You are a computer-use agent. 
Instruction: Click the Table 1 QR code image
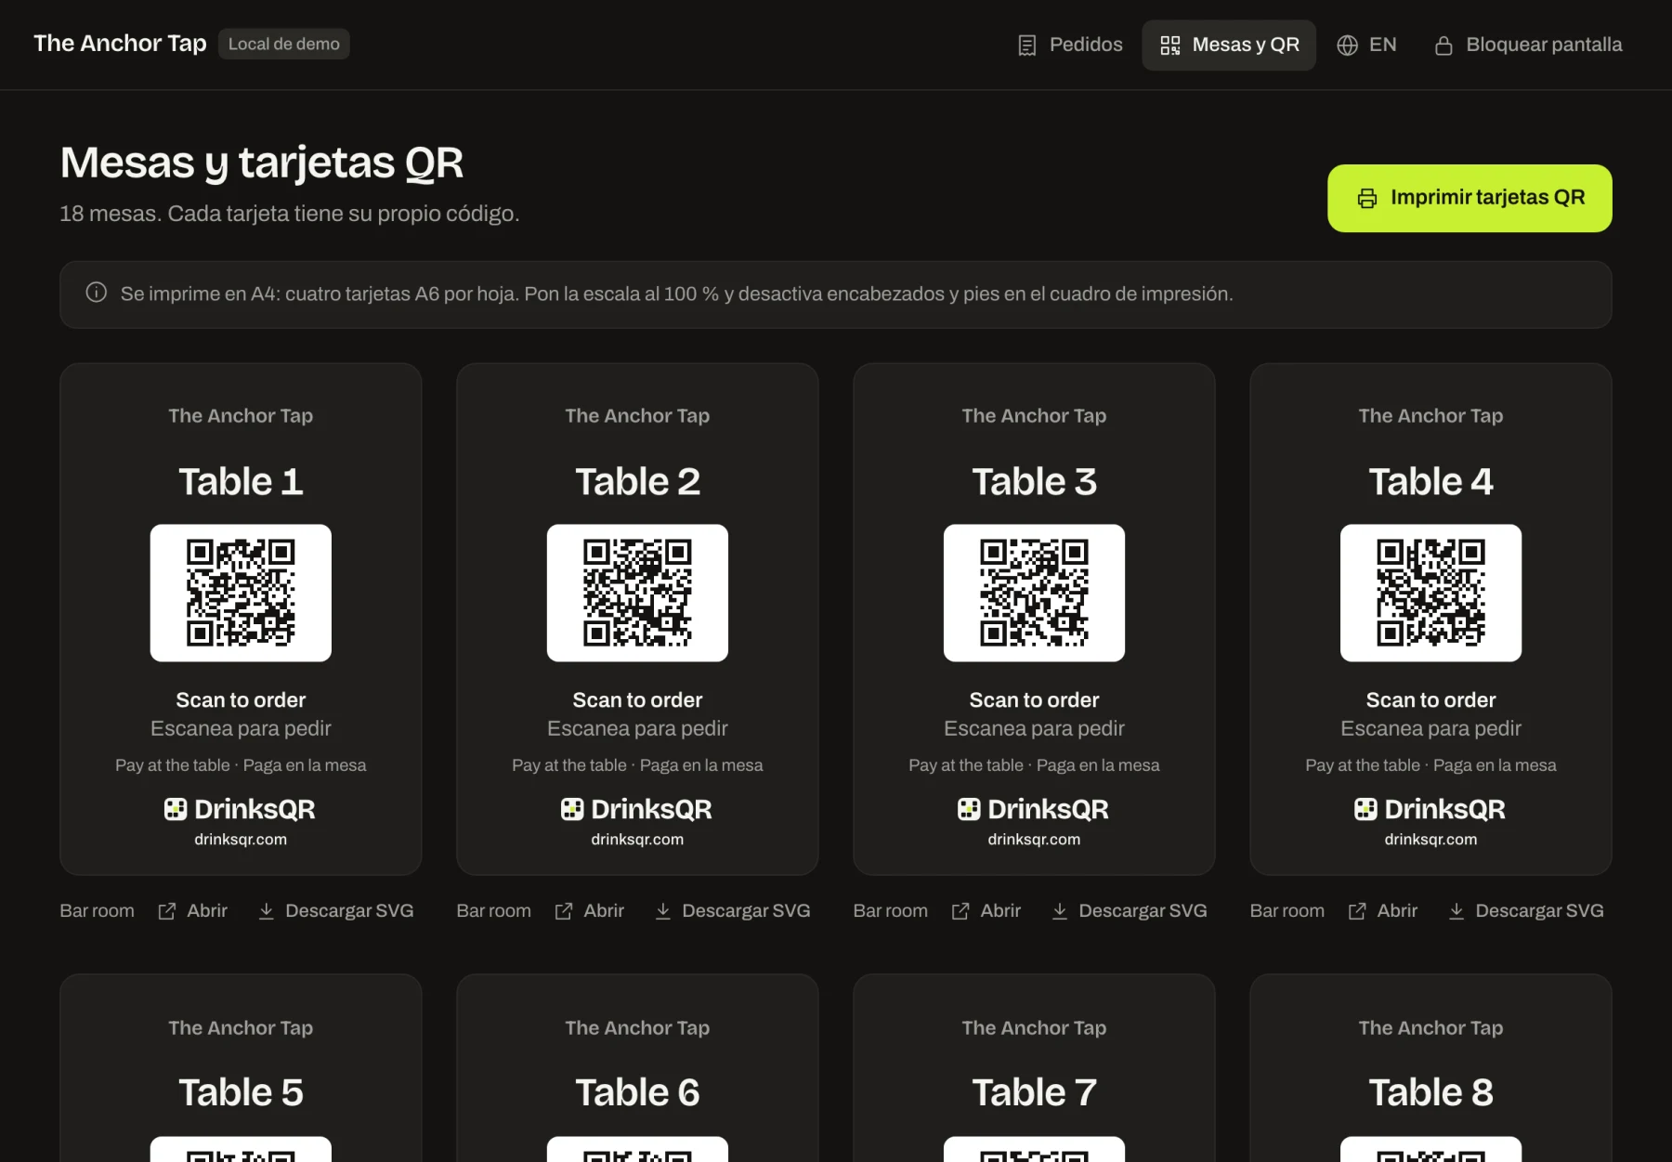pyautogui.click(x=241, y=593)
